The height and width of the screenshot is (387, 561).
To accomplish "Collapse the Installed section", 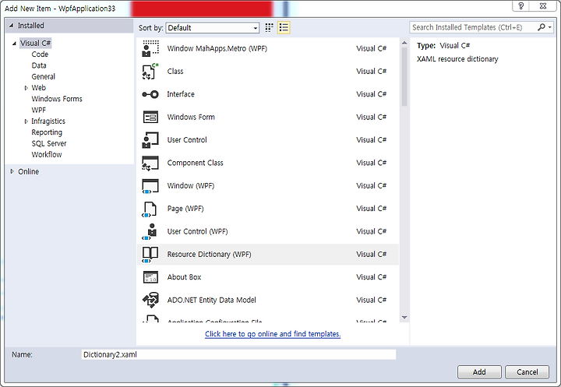I will [11, 26].
